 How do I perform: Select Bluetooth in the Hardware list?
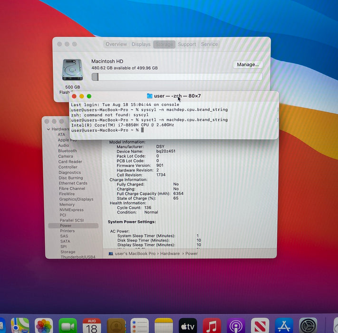(67, 151)
